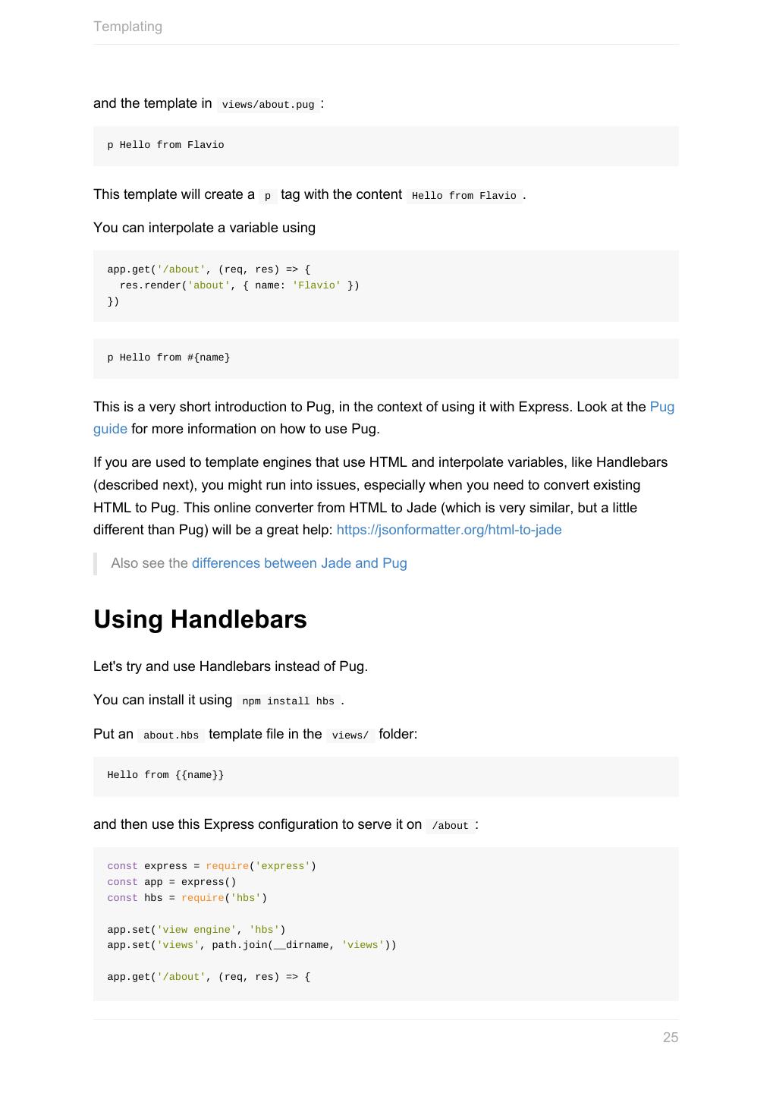Click the res.render code line

click(239, 285)
